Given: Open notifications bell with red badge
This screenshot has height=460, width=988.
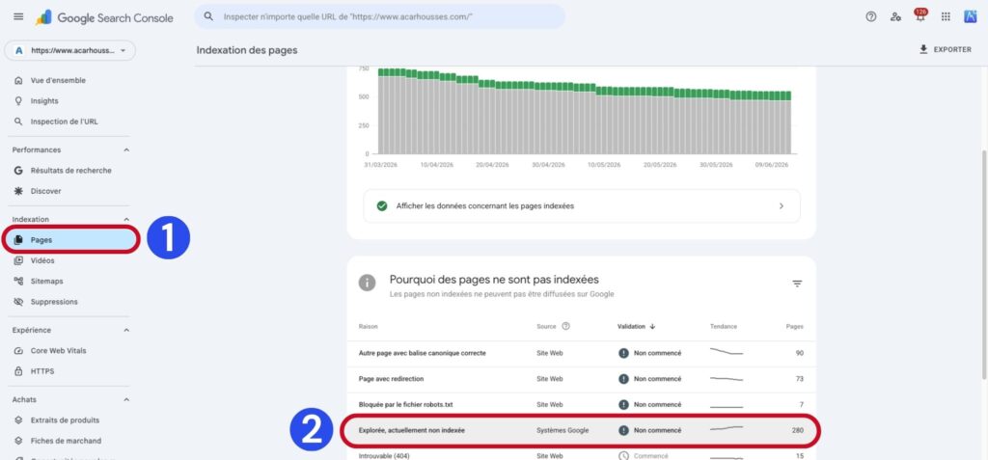Looking at the screenshot, I should 920,15.
